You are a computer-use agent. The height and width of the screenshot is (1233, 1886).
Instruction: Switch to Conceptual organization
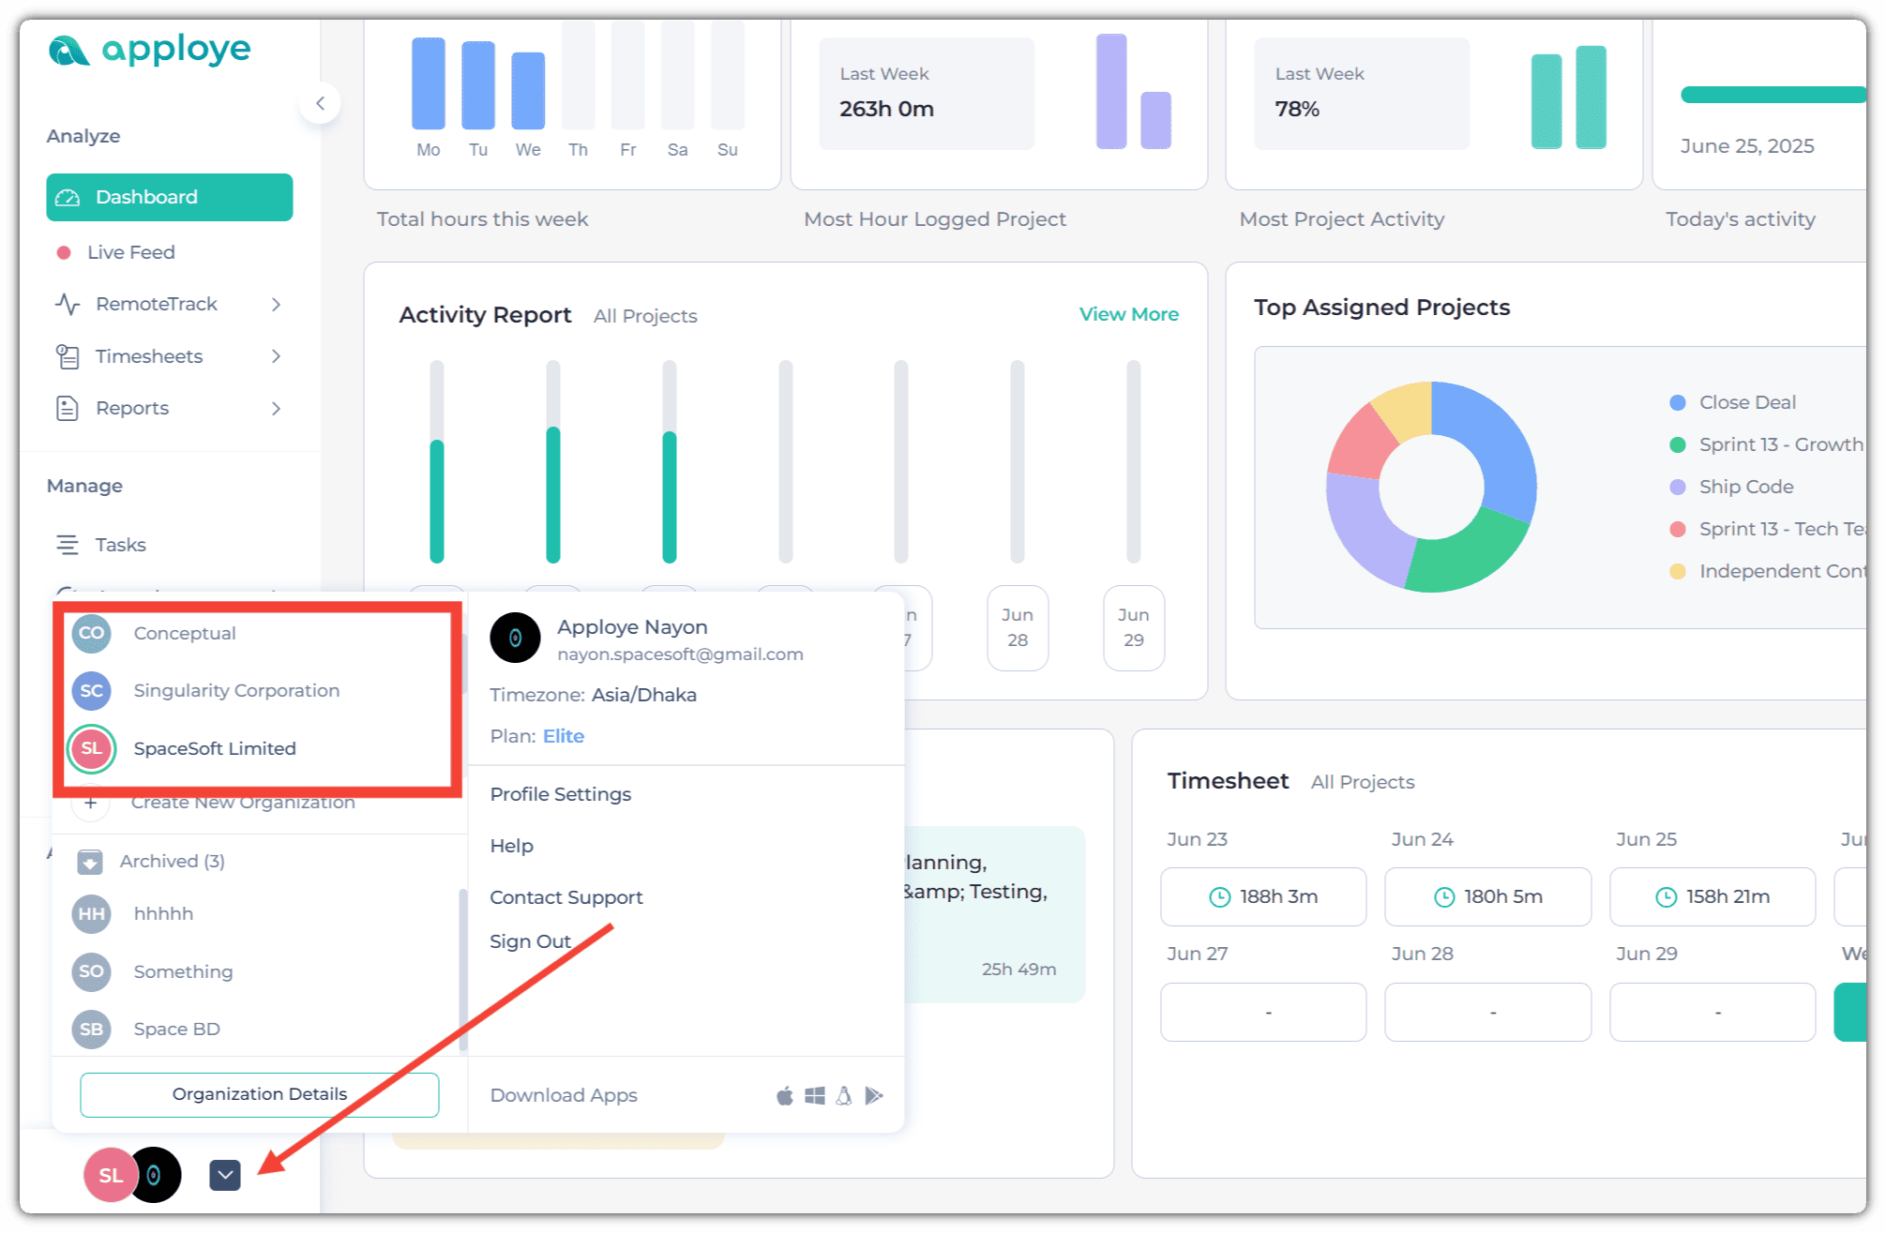point(185,633)
